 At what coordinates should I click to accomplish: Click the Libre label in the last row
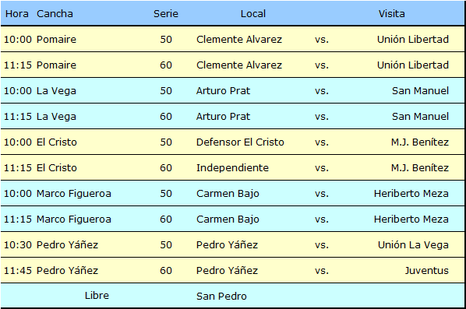tap(97, 295)
